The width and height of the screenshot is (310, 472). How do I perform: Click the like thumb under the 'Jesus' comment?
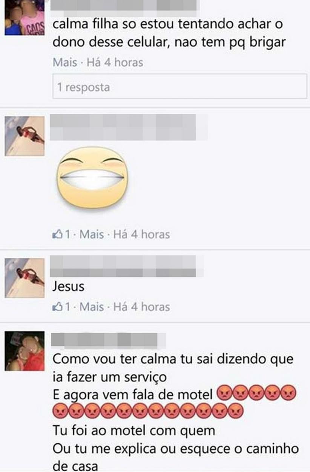(56, 307)
